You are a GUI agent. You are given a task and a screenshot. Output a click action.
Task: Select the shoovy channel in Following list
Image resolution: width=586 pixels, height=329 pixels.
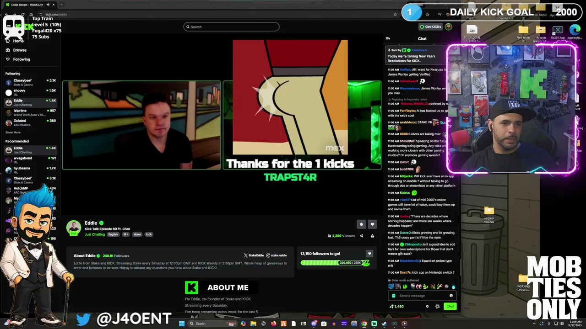coord(30,92)
